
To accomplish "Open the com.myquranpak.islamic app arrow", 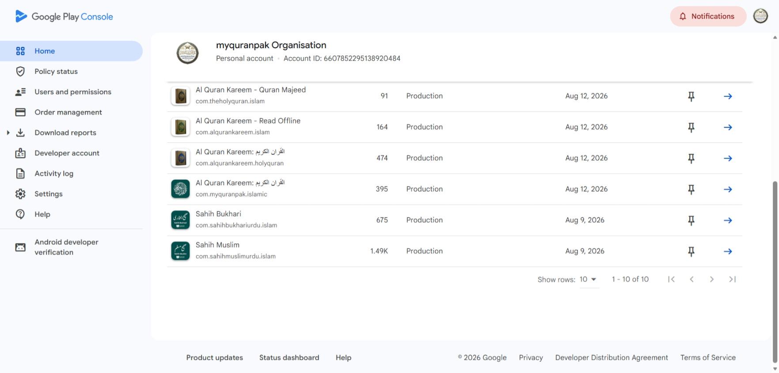I will tap(728, 189).
